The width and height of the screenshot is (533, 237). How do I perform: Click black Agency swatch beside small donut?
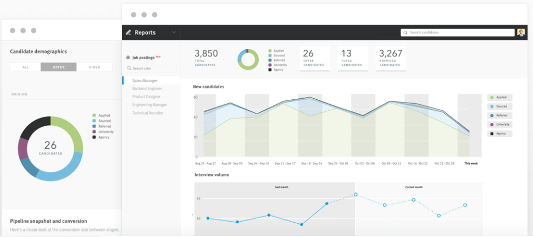[x=270, y=70]
